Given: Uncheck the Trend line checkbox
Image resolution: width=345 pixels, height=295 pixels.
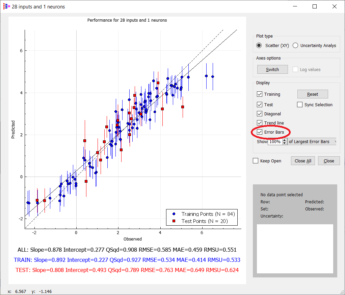Looking at the screenshot, I should (260, 123).
